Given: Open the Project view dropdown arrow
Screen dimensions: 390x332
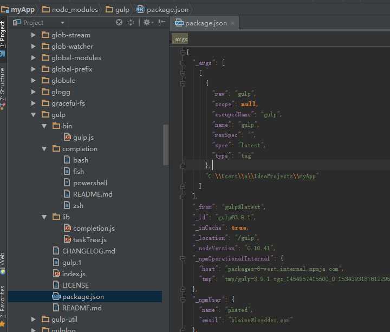Looking at the screenshot, I should click(62, 23).
